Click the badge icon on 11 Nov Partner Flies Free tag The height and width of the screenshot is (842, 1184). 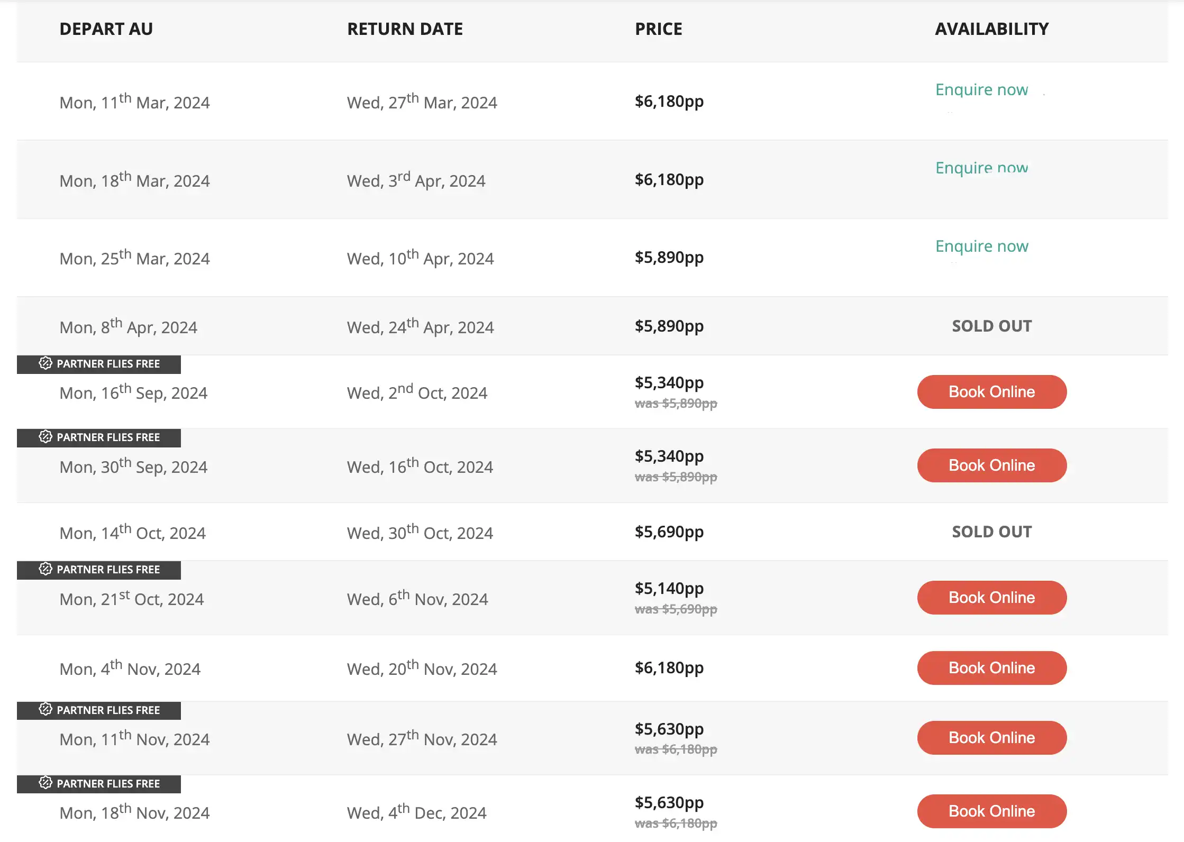(46, 710)
